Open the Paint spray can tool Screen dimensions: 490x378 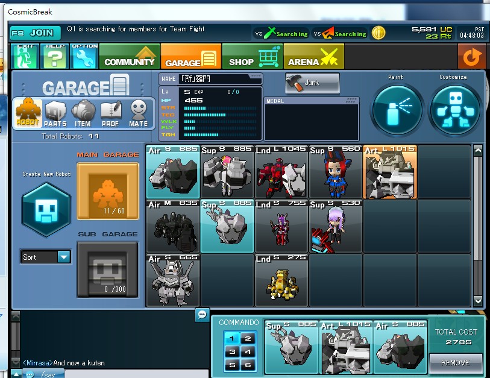tap(397, 110)
